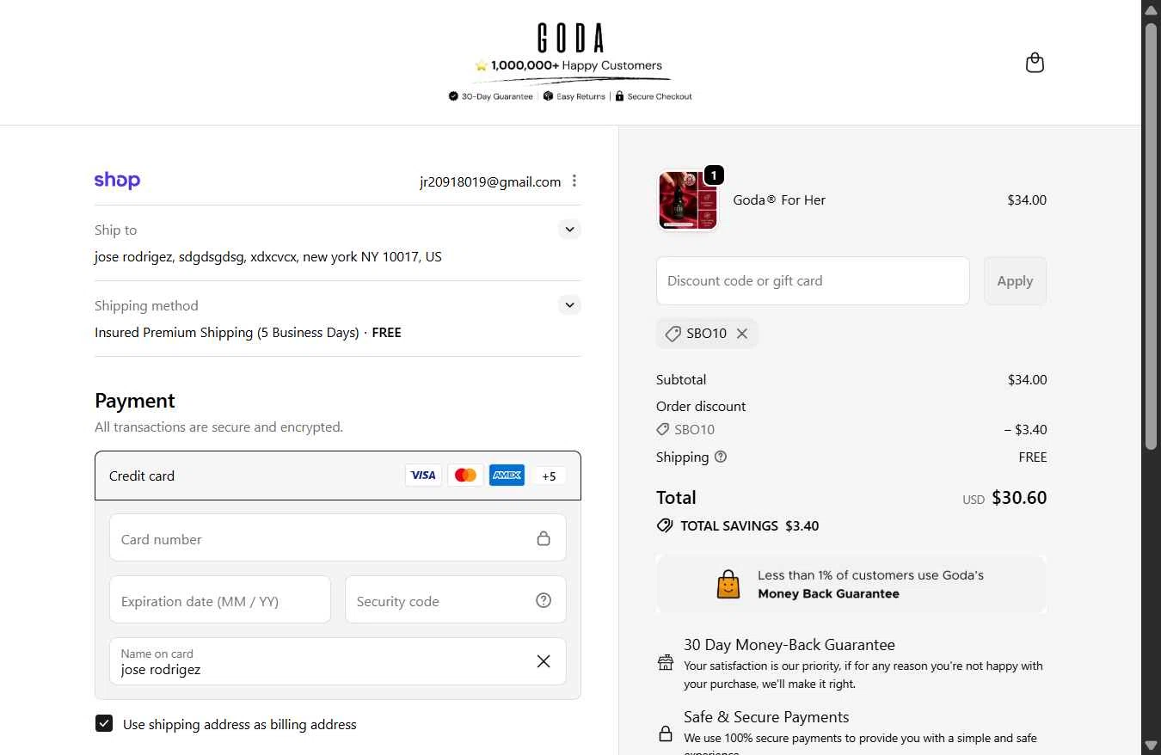Click the Shop Pay logo
This screenshot has width=1161, height=755.
coord(117,181)
